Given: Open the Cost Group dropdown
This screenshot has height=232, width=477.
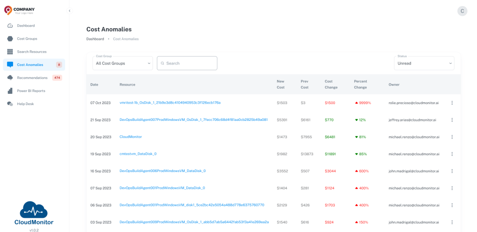Looking at the screenshot, I should coord(123,63).
